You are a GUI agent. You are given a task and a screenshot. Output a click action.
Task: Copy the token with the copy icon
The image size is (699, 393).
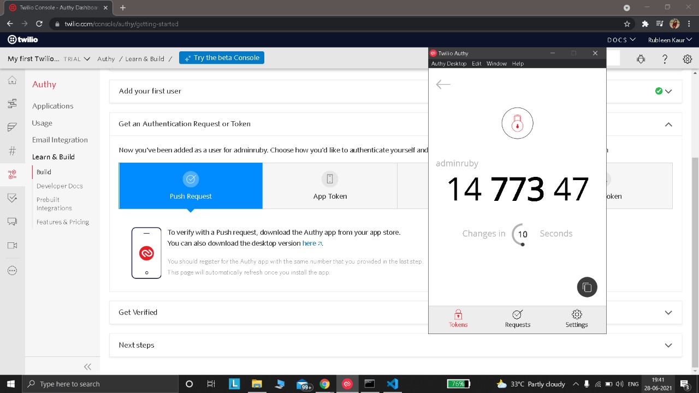(x=587, y=287)
